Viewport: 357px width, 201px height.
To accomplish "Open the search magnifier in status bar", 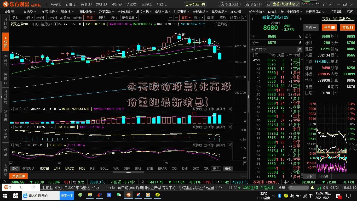I will pyautogui.click(x=291, y=188).
